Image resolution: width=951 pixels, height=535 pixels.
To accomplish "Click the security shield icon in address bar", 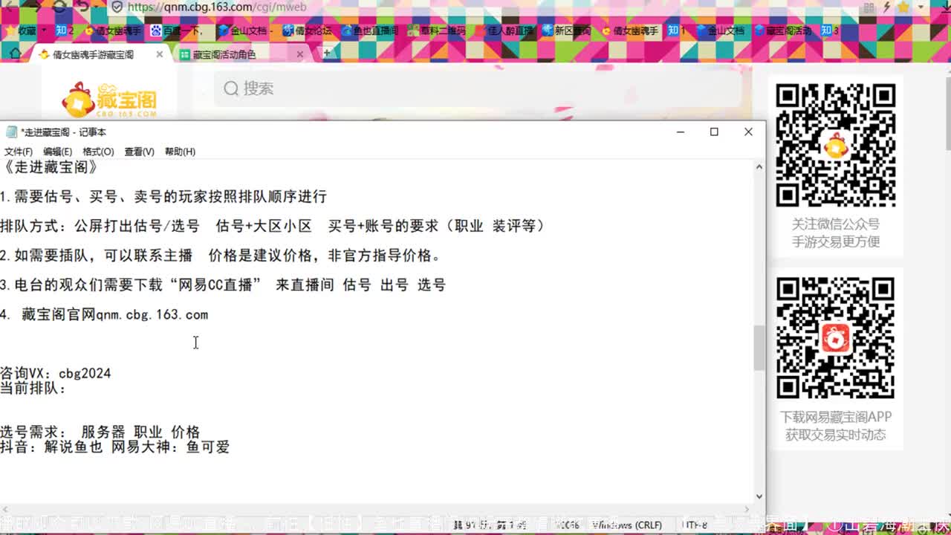I will click(117, 7).
